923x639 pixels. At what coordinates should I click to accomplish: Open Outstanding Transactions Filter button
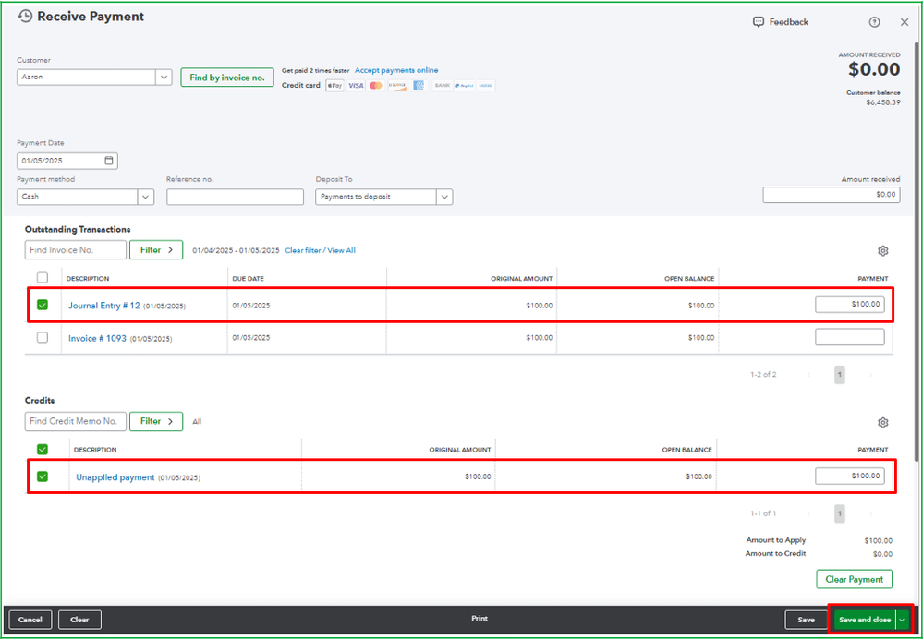[x=156, y=250]
